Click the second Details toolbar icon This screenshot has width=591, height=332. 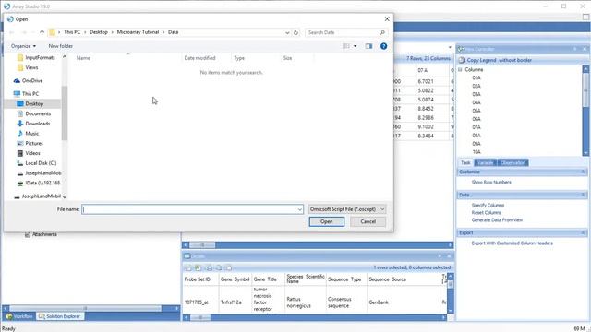(x=198, y=267)
